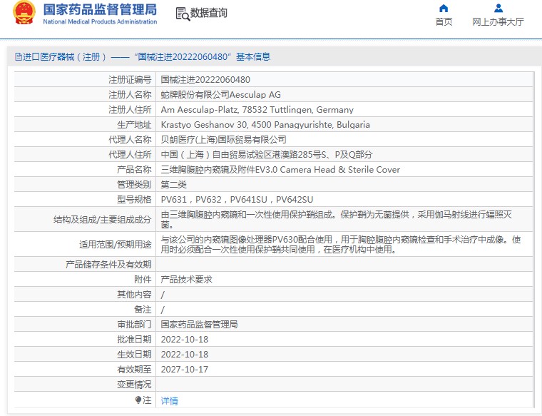The height and width of the screenshot is (416, 542).
Task: Click the 备注 label
Action: [x=143, y=310]
